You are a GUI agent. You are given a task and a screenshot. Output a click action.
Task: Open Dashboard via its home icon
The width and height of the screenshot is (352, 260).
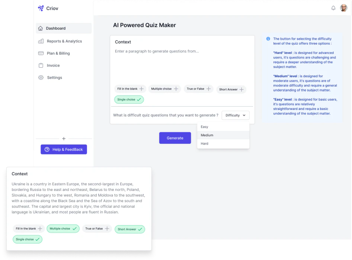41,28
